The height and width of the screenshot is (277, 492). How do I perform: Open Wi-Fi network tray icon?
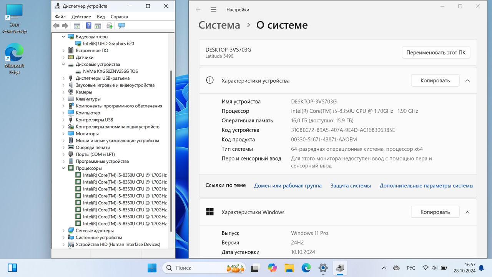point(426,268)
